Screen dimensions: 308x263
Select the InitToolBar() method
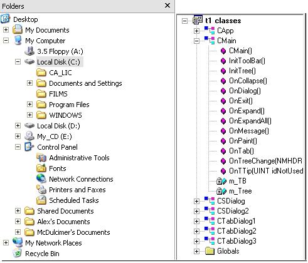click(x=247, y=61)
